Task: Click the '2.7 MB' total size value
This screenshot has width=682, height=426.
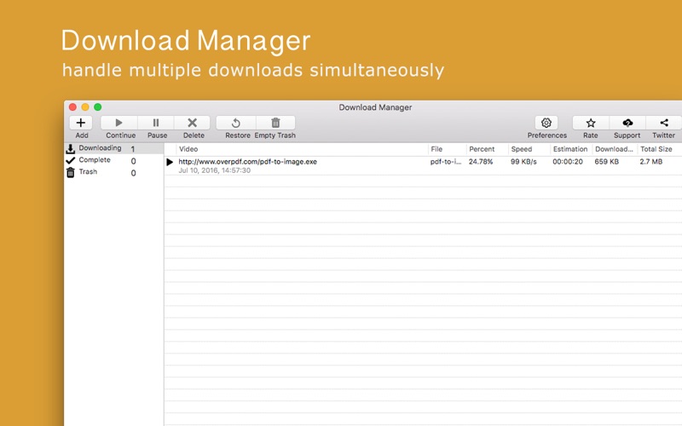Action: pos(651,162)
